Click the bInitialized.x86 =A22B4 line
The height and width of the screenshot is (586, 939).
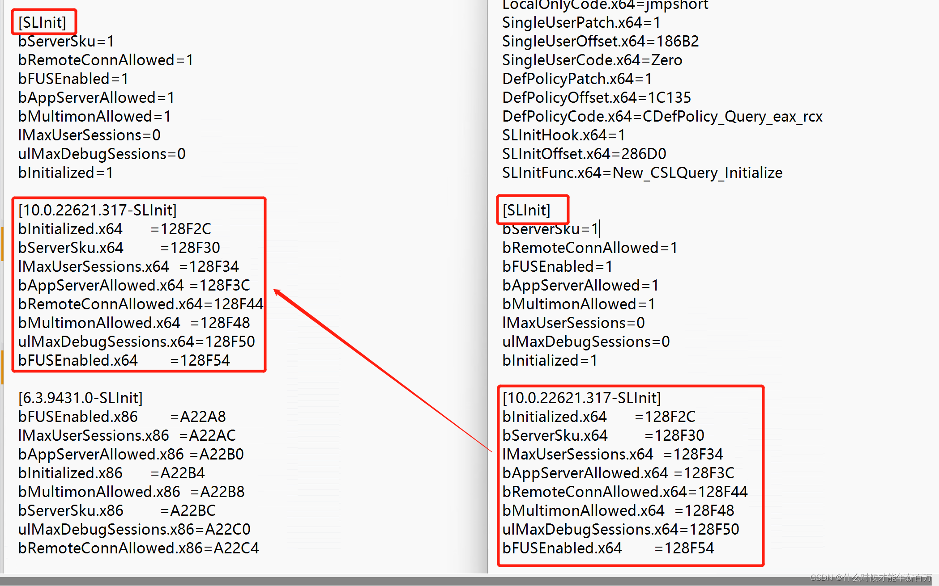(x=111, y=473)
